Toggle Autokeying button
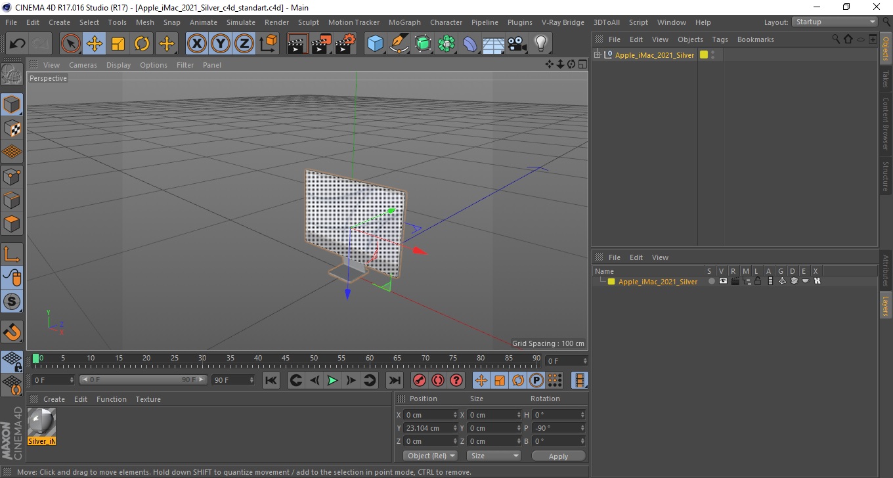The width and height of the screenshot is (893, 478). coord(438,380)
